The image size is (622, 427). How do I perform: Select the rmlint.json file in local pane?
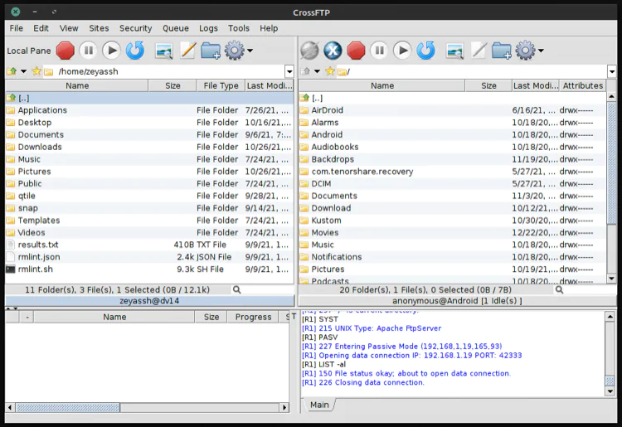[39, 257]
